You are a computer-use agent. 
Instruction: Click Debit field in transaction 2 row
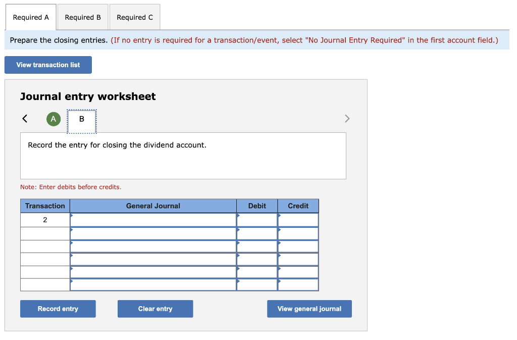coord(257,220)
